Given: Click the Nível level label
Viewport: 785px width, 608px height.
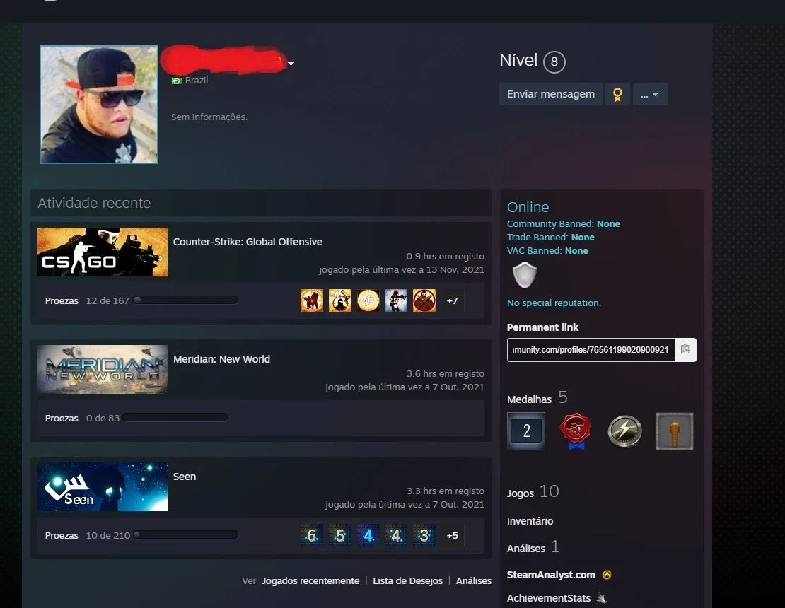Looking at the screenshot, I should [x=518, y=60].
